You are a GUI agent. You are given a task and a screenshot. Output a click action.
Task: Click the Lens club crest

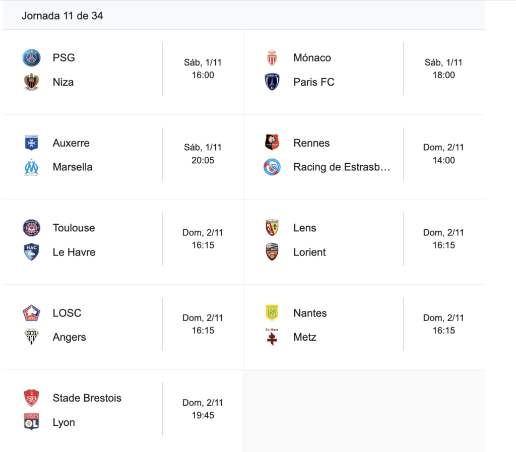(272, 228)
